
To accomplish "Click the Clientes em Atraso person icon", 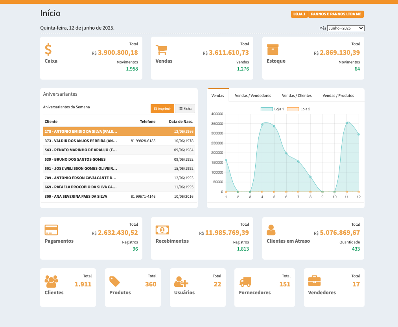I will 271,230.
